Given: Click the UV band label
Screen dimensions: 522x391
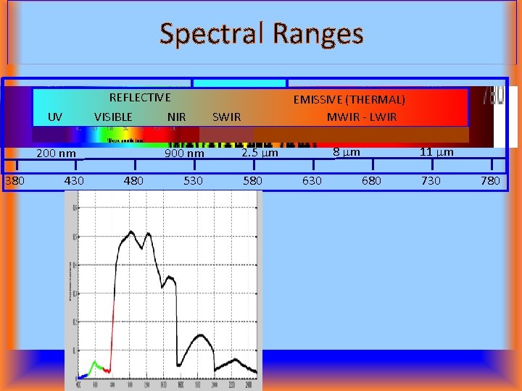Looking at the screenshot, I should pyautogui.click(x=55, y=117).
